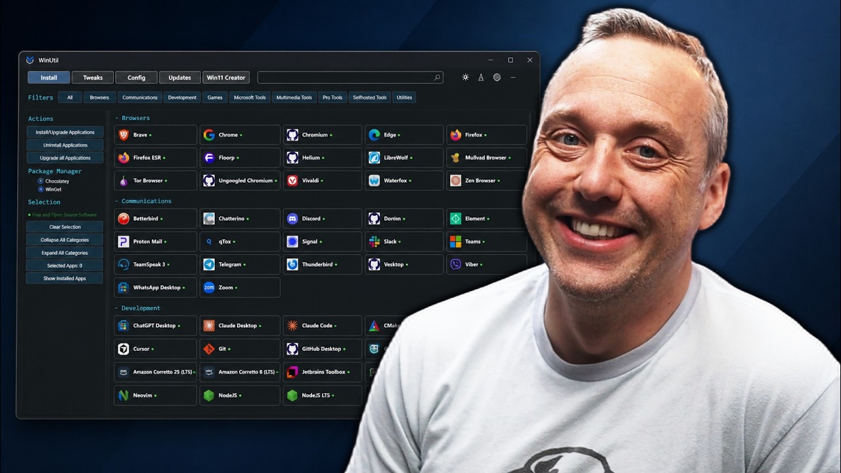This screenshot has width=841, height=473.
Task: Open the Install tab
Action: (49, 78)
